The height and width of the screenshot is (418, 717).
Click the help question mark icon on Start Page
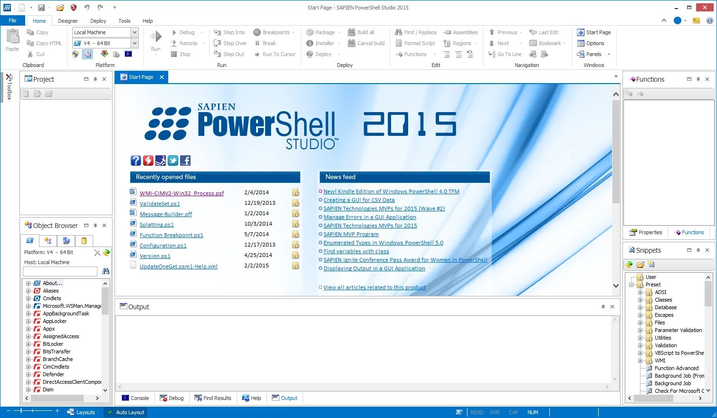[x=136, y=161]
